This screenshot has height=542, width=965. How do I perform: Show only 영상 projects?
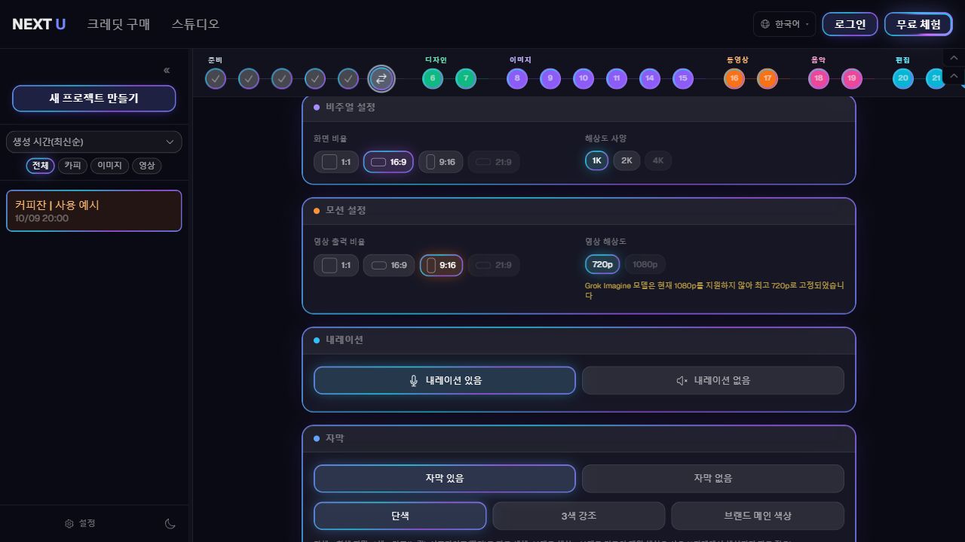(x=147, y=166)
